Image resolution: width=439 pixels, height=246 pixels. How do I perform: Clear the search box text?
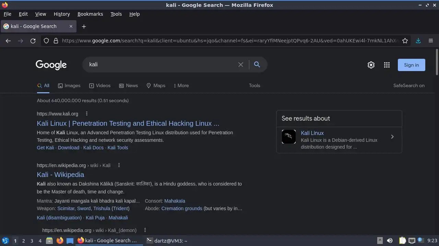pyautogui.click(x=241, y=65)
